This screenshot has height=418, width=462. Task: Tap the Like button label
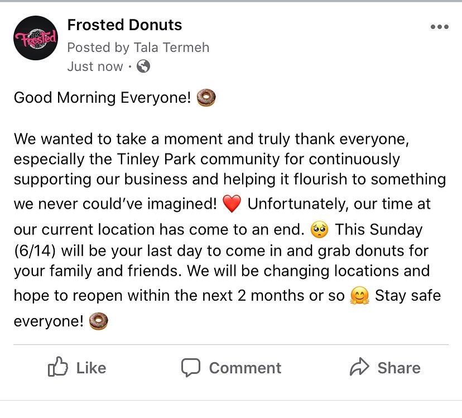91,368
